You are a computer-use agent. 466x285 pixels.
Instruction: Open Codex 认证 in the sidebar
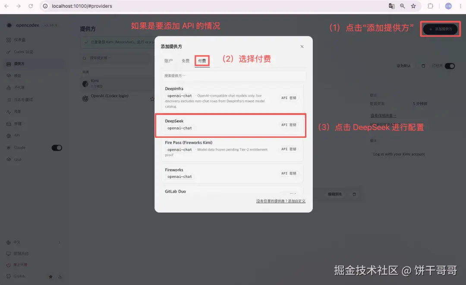pyautogui.click(x=23, y=52)
